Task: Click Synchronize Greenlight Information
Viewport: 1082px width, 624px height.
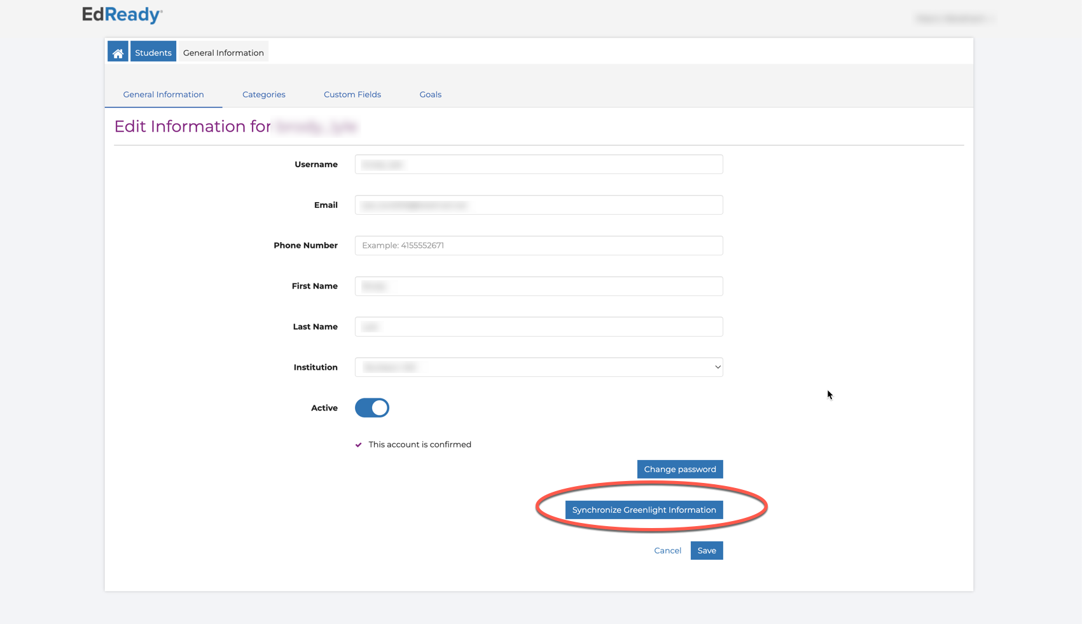Action: (644, 509)
